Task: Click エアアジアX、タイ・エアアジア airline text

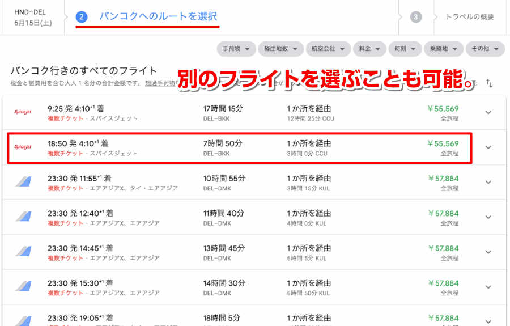Action: click(x=134, y=188)
